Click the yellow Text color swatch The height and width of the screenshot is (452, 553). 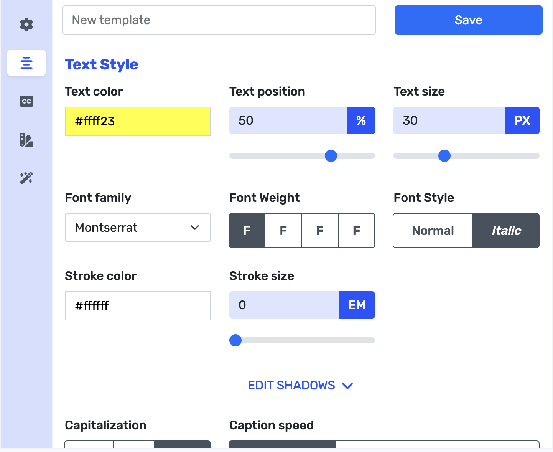click(138, 121)
